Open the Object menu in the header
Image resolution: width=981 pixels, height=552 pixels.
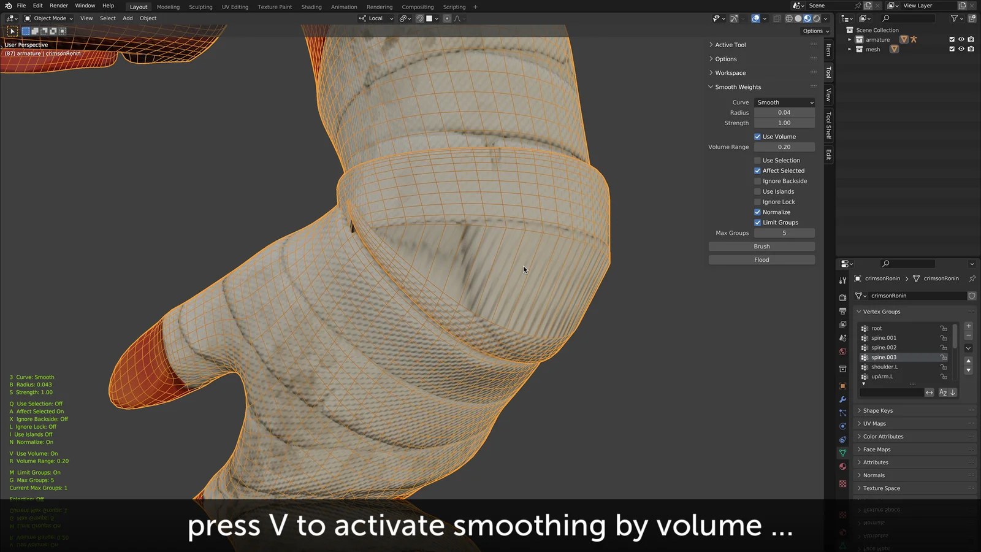(x=148, y=18)
